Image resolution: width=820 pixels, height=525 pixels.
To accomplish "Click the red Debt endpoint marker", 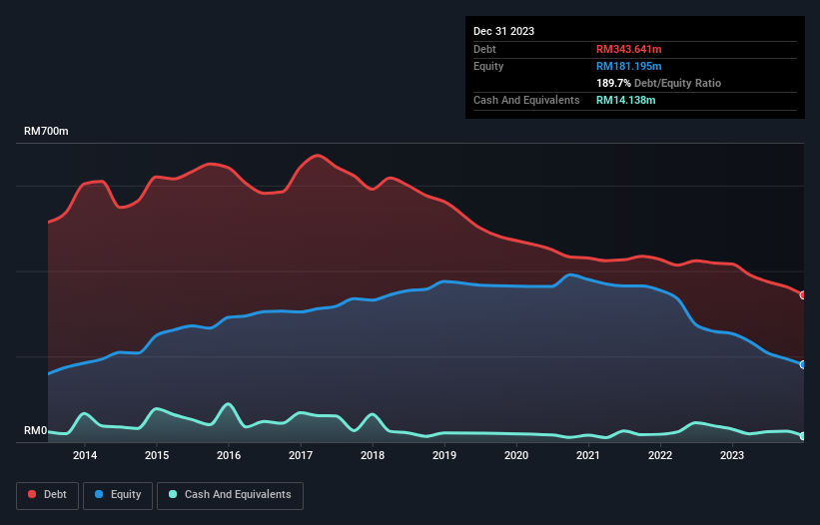I will [x=803, y=295].
